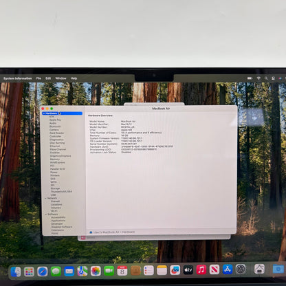The image size is (286, 286).
Task: Select Bluetooth in the sidebar
Action: [x=55, y=126]
